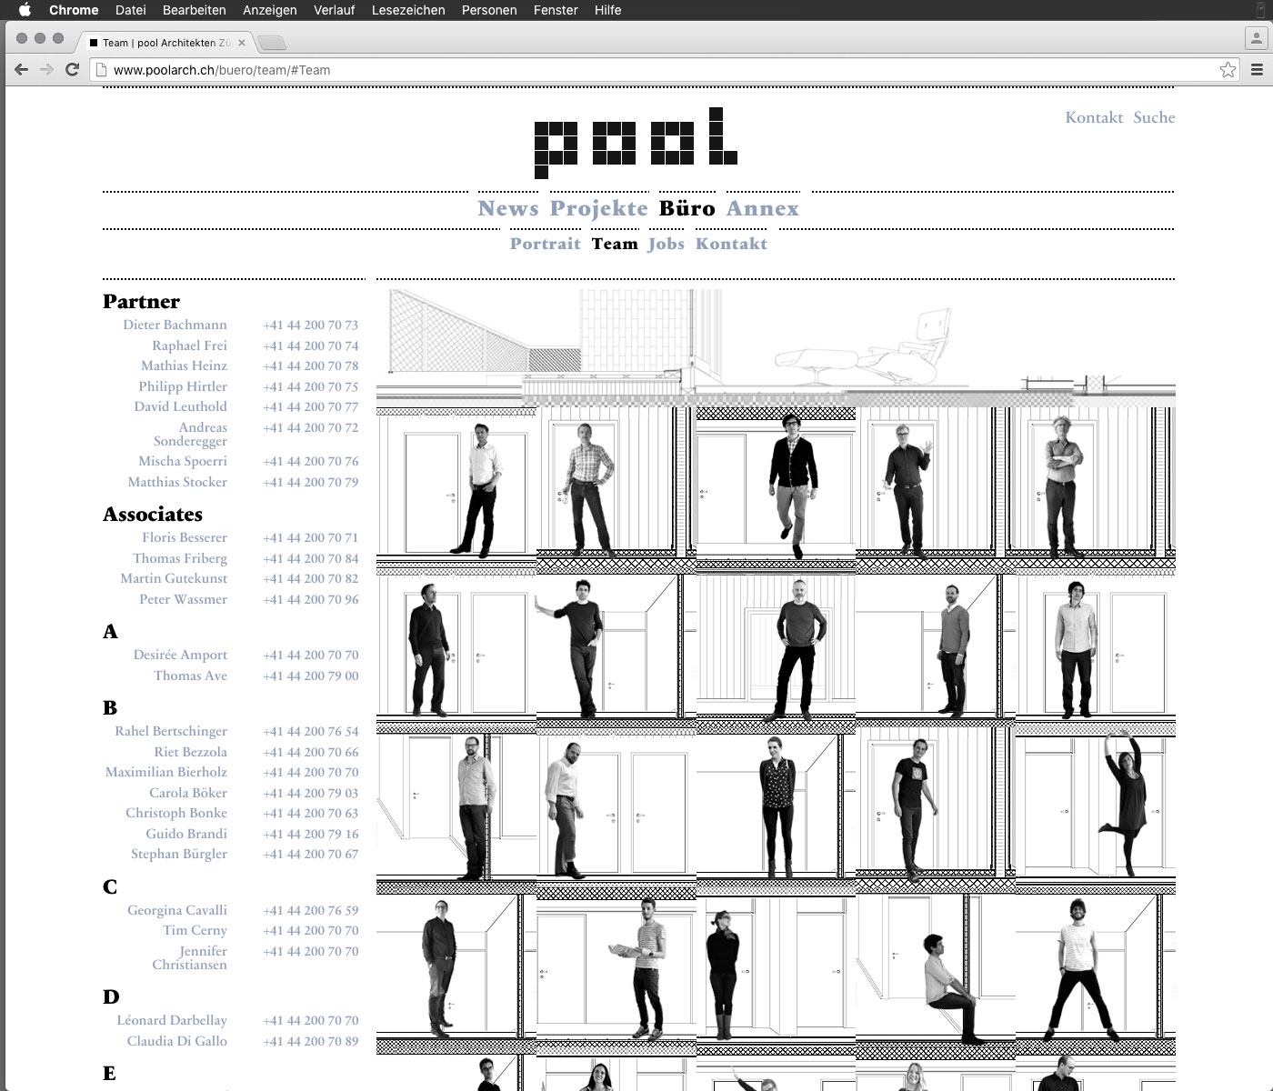Screen dimensions: 1273x1091
Task: Open the Lesezeichen menu
Action: coord(408,10)
